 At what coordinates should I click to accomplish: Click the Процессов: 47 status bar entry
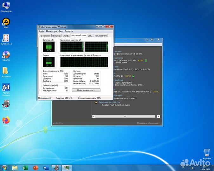45,98
